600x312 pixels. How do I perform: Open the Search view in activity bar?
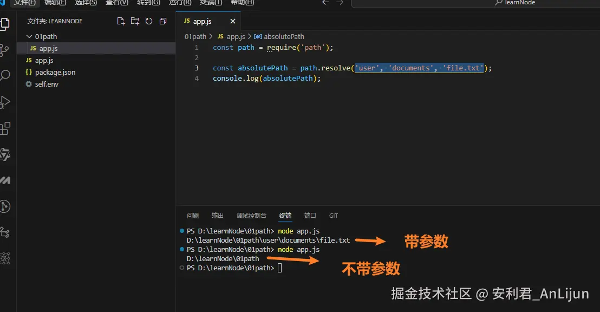4,75
